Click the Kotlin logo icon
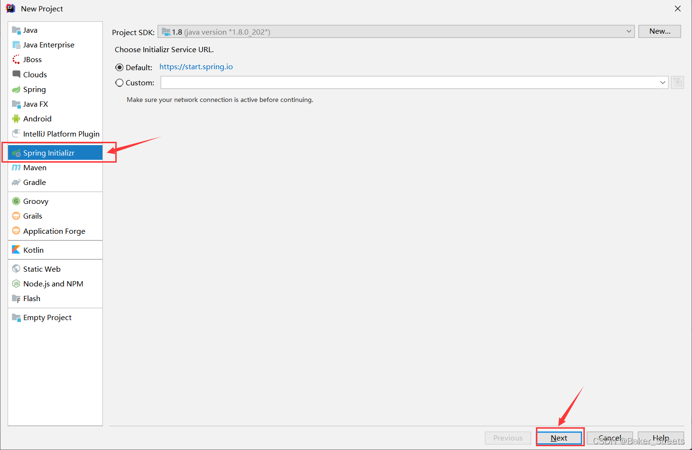Screen dimensions: 692x450 [x=16, y=250]
